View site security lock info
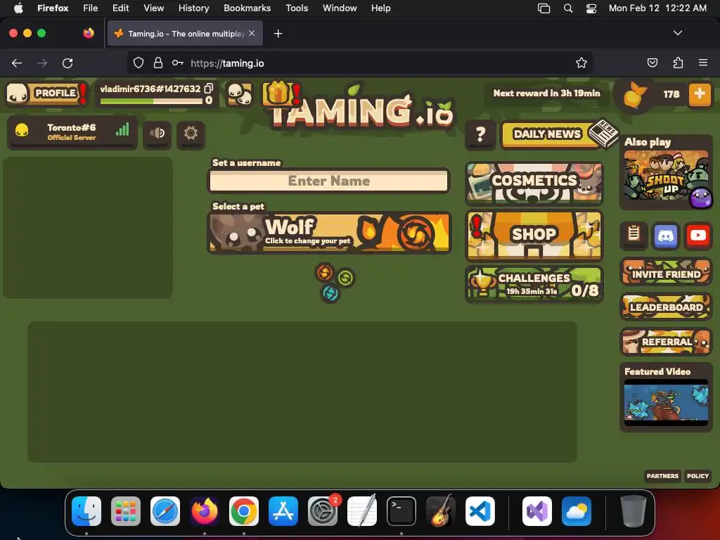 (158, 63)
